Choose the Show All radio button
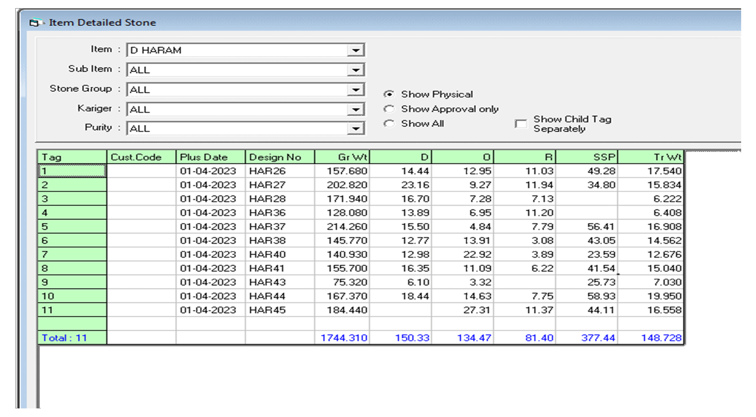The image size is (756, 417). pos(389,124)
